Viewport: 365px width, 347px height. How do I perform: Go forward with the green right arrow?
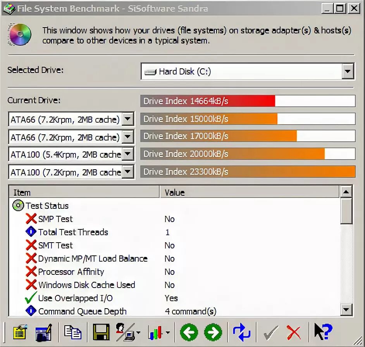[213, 332]
